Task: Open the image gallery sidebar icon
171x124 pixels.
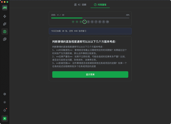Action: (5, 39)
